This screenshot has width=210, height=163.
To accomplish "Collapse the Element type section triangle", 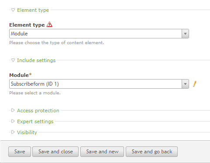I will (x=13, y=10).
